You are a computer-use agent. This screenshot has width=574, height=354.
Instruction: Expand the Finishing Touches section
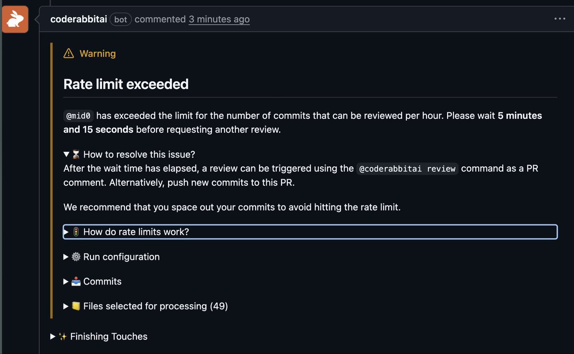109,337
